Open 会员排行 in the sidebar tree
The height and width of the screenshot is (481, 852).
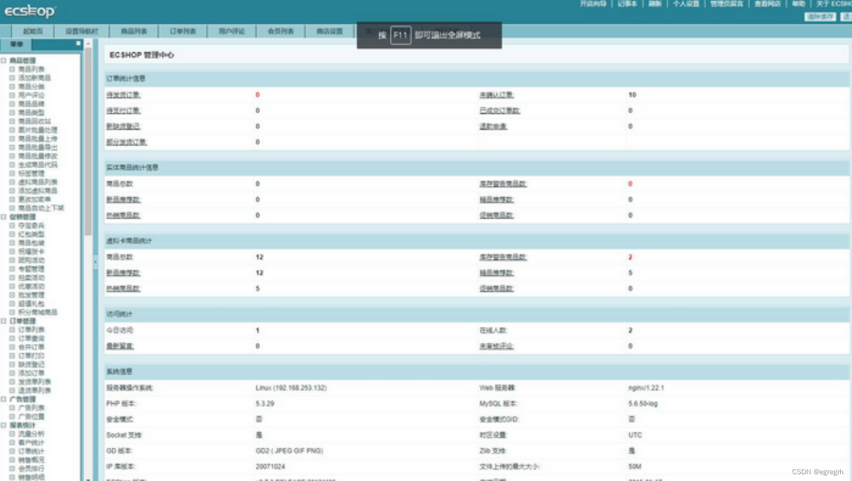coord(31,469)
